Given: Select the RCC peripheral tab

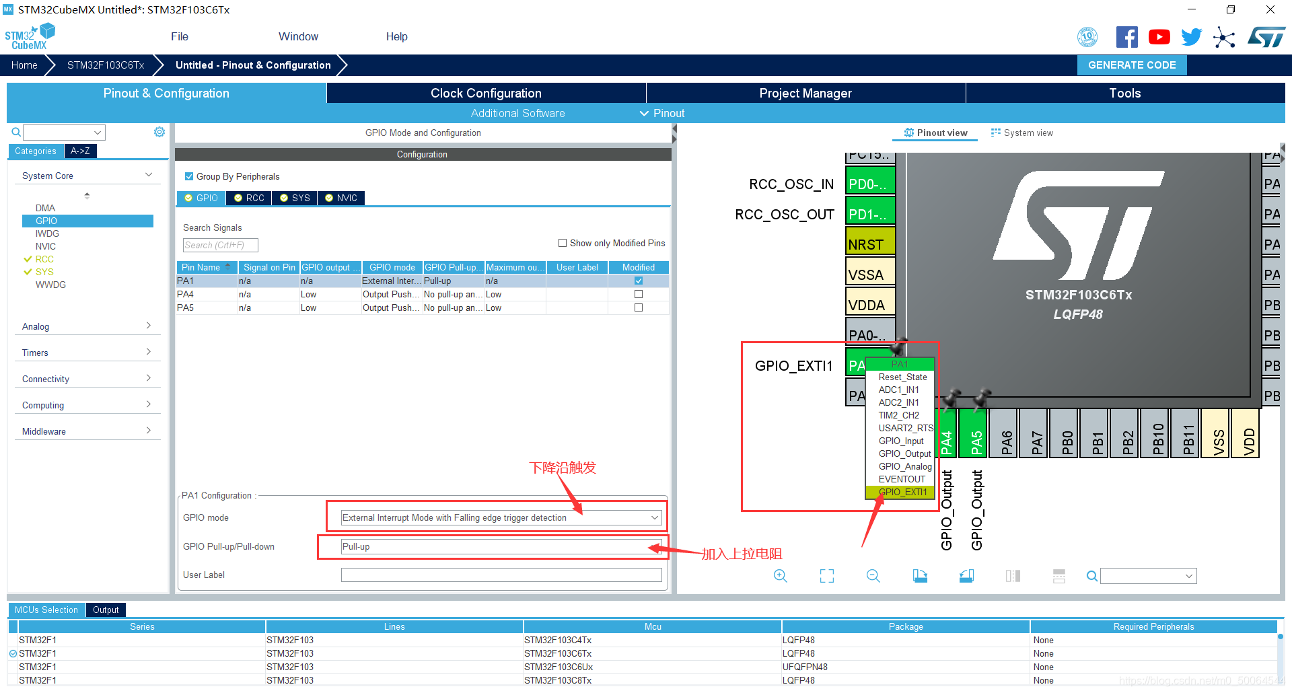Looking at the screenshot, I should point(248,198).
